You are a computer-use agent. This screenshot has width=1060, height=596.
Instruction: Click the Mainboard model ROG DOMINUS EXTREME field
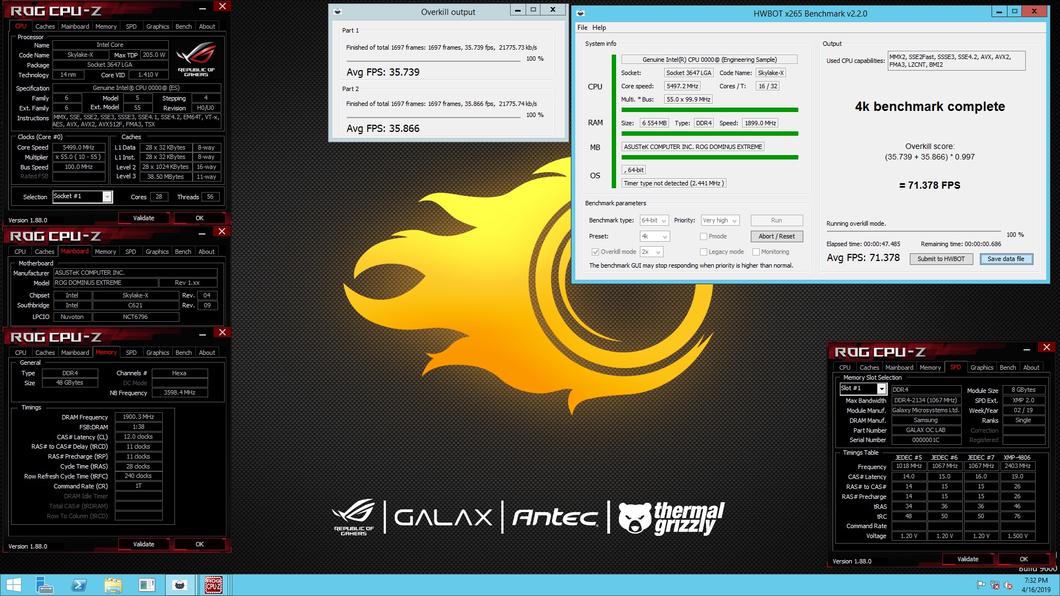105,283
